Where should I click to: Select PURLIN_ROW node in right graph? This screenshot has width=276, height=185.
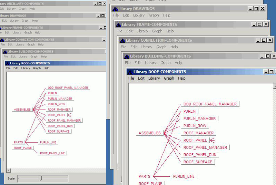coord(195,126)
